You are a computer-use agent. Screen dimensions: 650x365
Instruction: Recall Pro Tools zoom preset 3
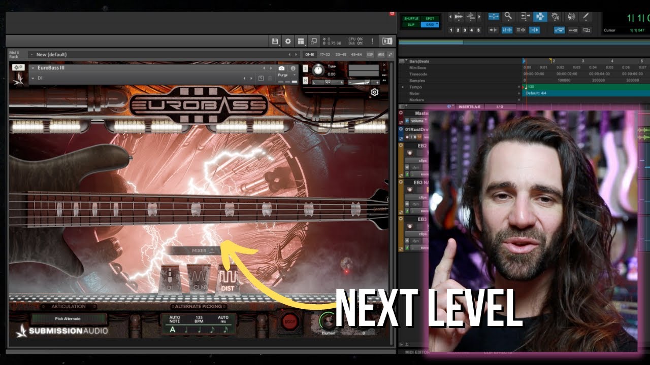coord(465,30)
